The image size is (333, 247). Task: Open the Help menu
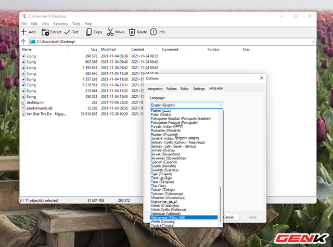pyautogui.click(x=88, y=24)
